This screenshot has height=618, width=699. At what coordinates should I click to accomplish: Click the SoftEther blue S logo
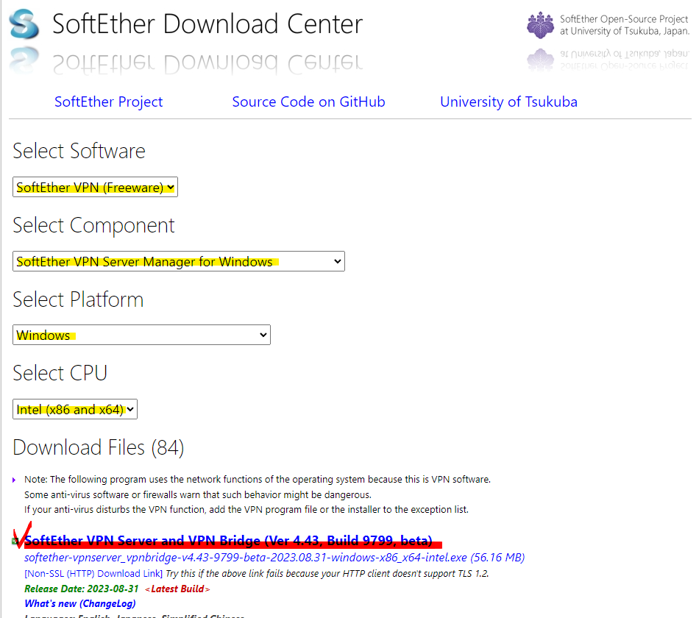(x=24, y=24)
